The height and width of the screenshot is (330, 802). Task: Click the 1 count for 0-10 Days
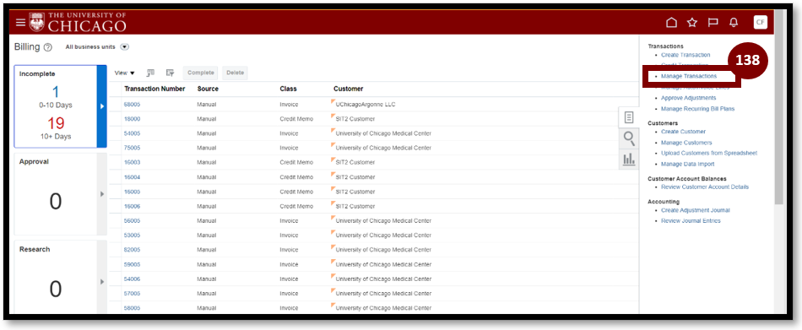tap(56, 92)
